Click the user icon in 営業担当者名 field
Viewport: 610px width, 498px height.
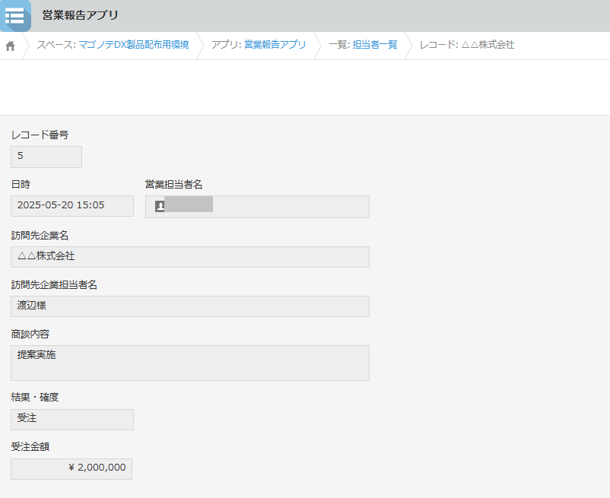point(160,206)
